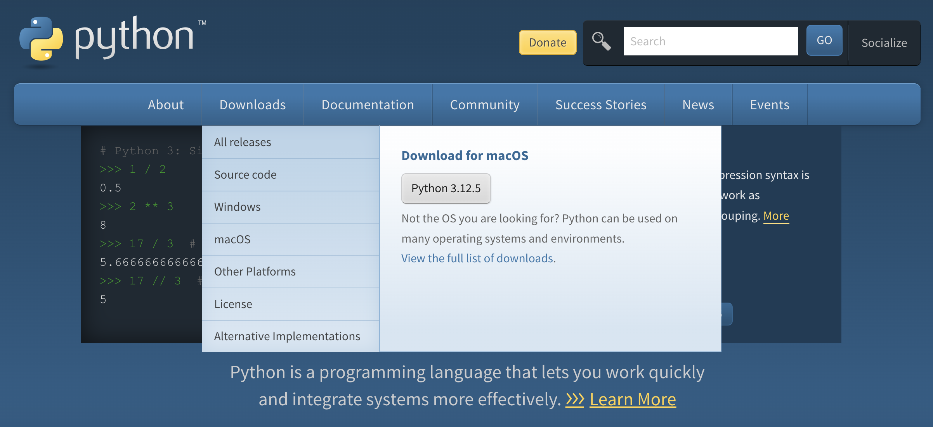
Task: Open the Documentation nav item
Action: click(x=368, y=105)
